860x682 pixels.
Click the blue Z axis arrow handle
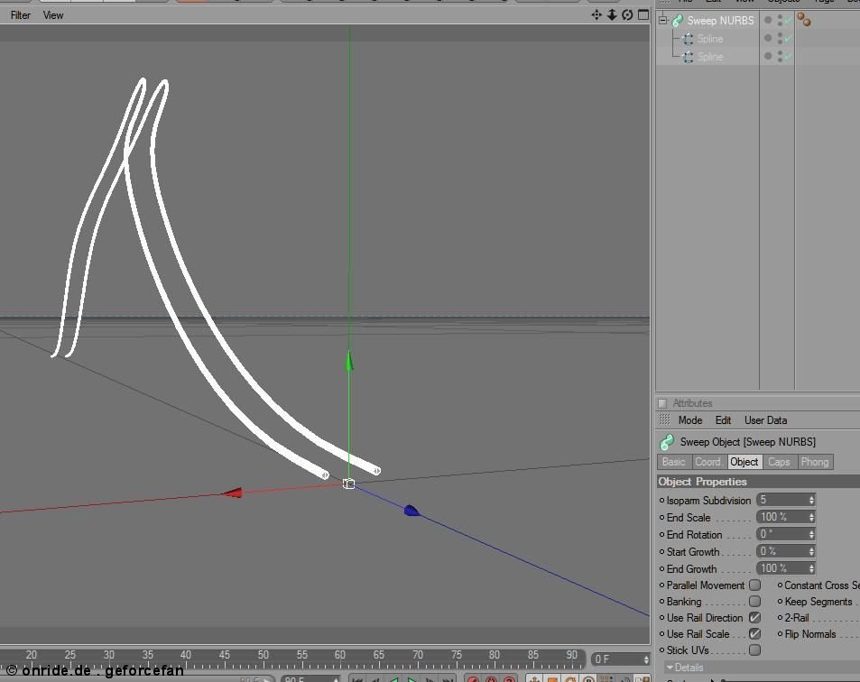(412, 511)
